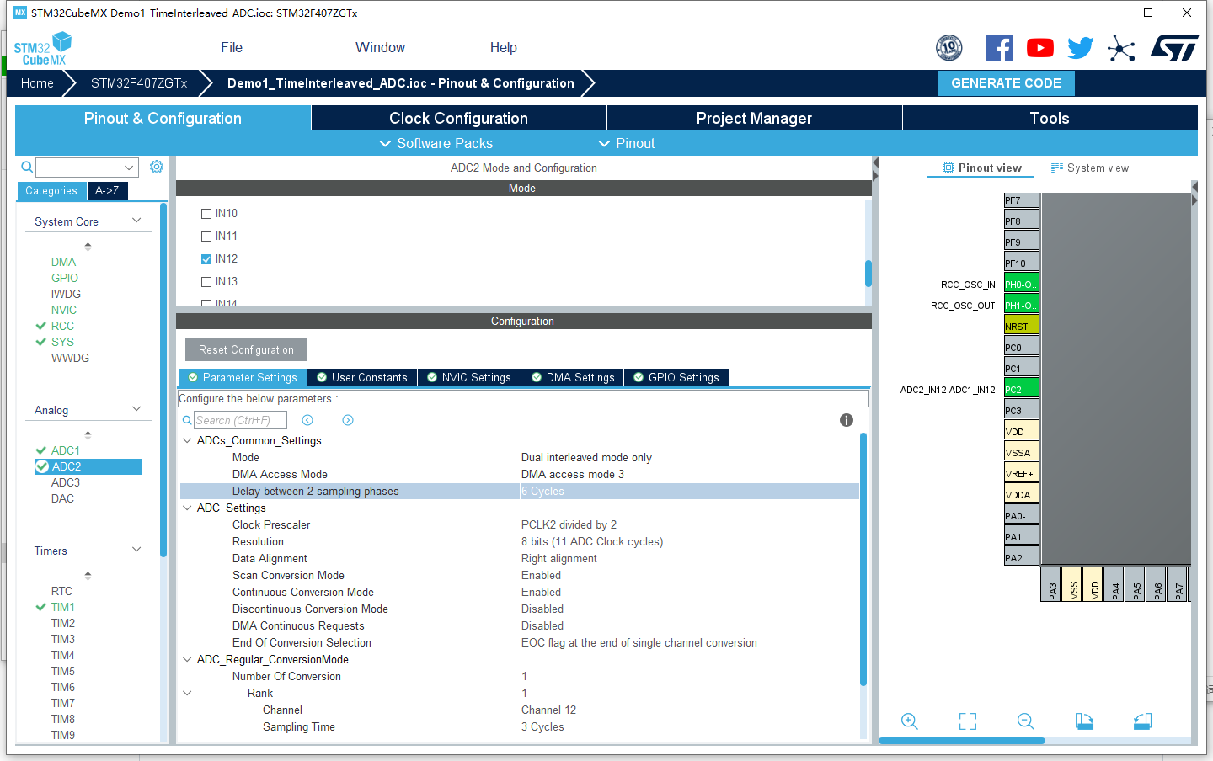
Task: Rotate the chip view counterclockwise
Action: click(x=1142, y=721)
